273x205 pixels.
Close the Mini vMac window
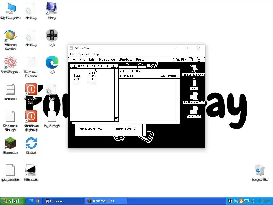(198, 48)
